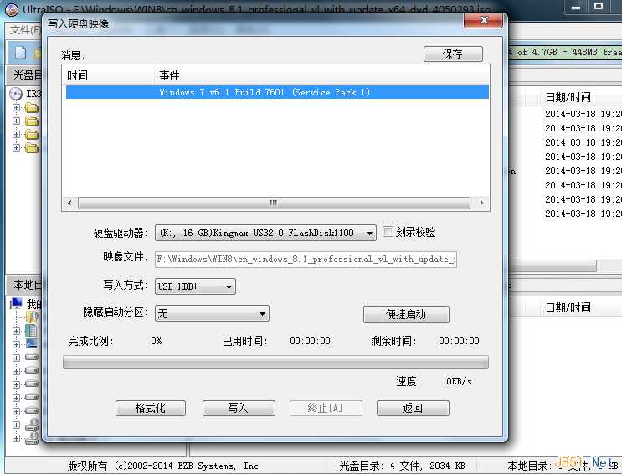The height and width of the screenshot is (474, 622).
Task: Click the 返回 button
Action: (413, 408)
